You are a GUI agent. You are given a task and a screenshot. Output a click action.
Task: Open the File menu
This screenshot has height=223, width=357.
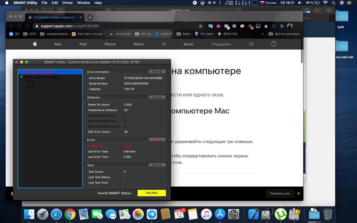pyautogui.click(x=44, y=3)
